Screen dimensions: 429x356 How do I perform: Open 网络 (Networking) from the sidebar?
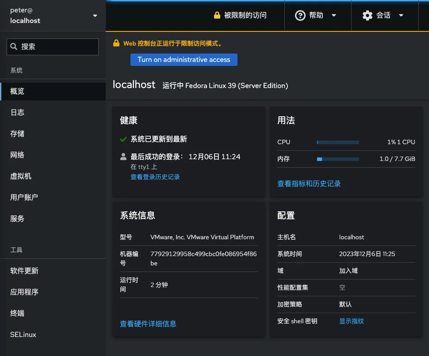click(x=17, y=155)
